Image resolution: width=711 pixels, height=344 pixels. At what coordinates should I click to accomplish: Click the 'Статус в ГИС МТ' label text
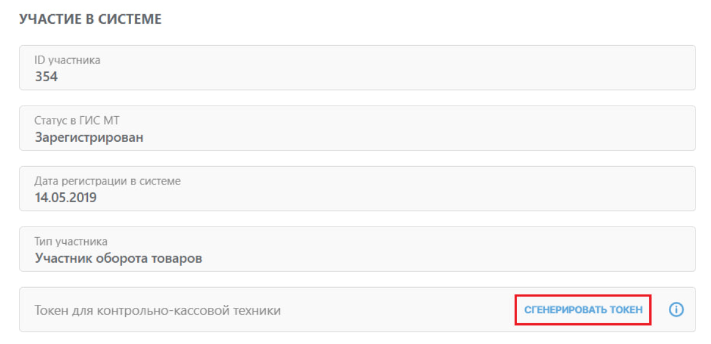coord(77,120)
